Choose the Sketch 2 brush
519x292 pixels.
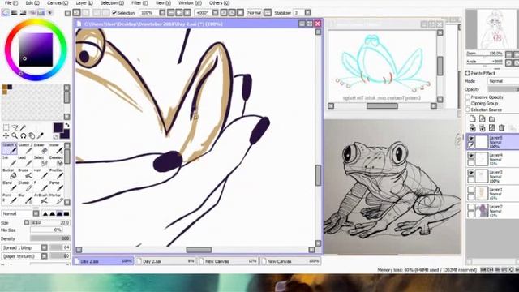click(25, 148)
